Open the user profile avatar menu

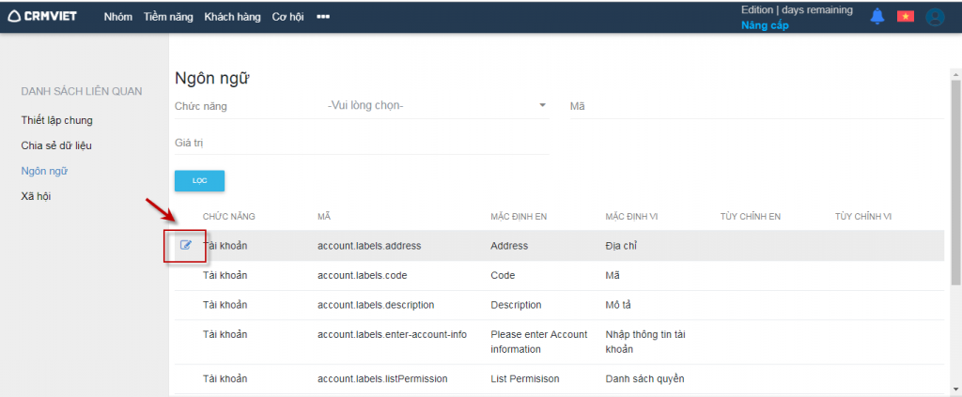[x=934, y=17]
